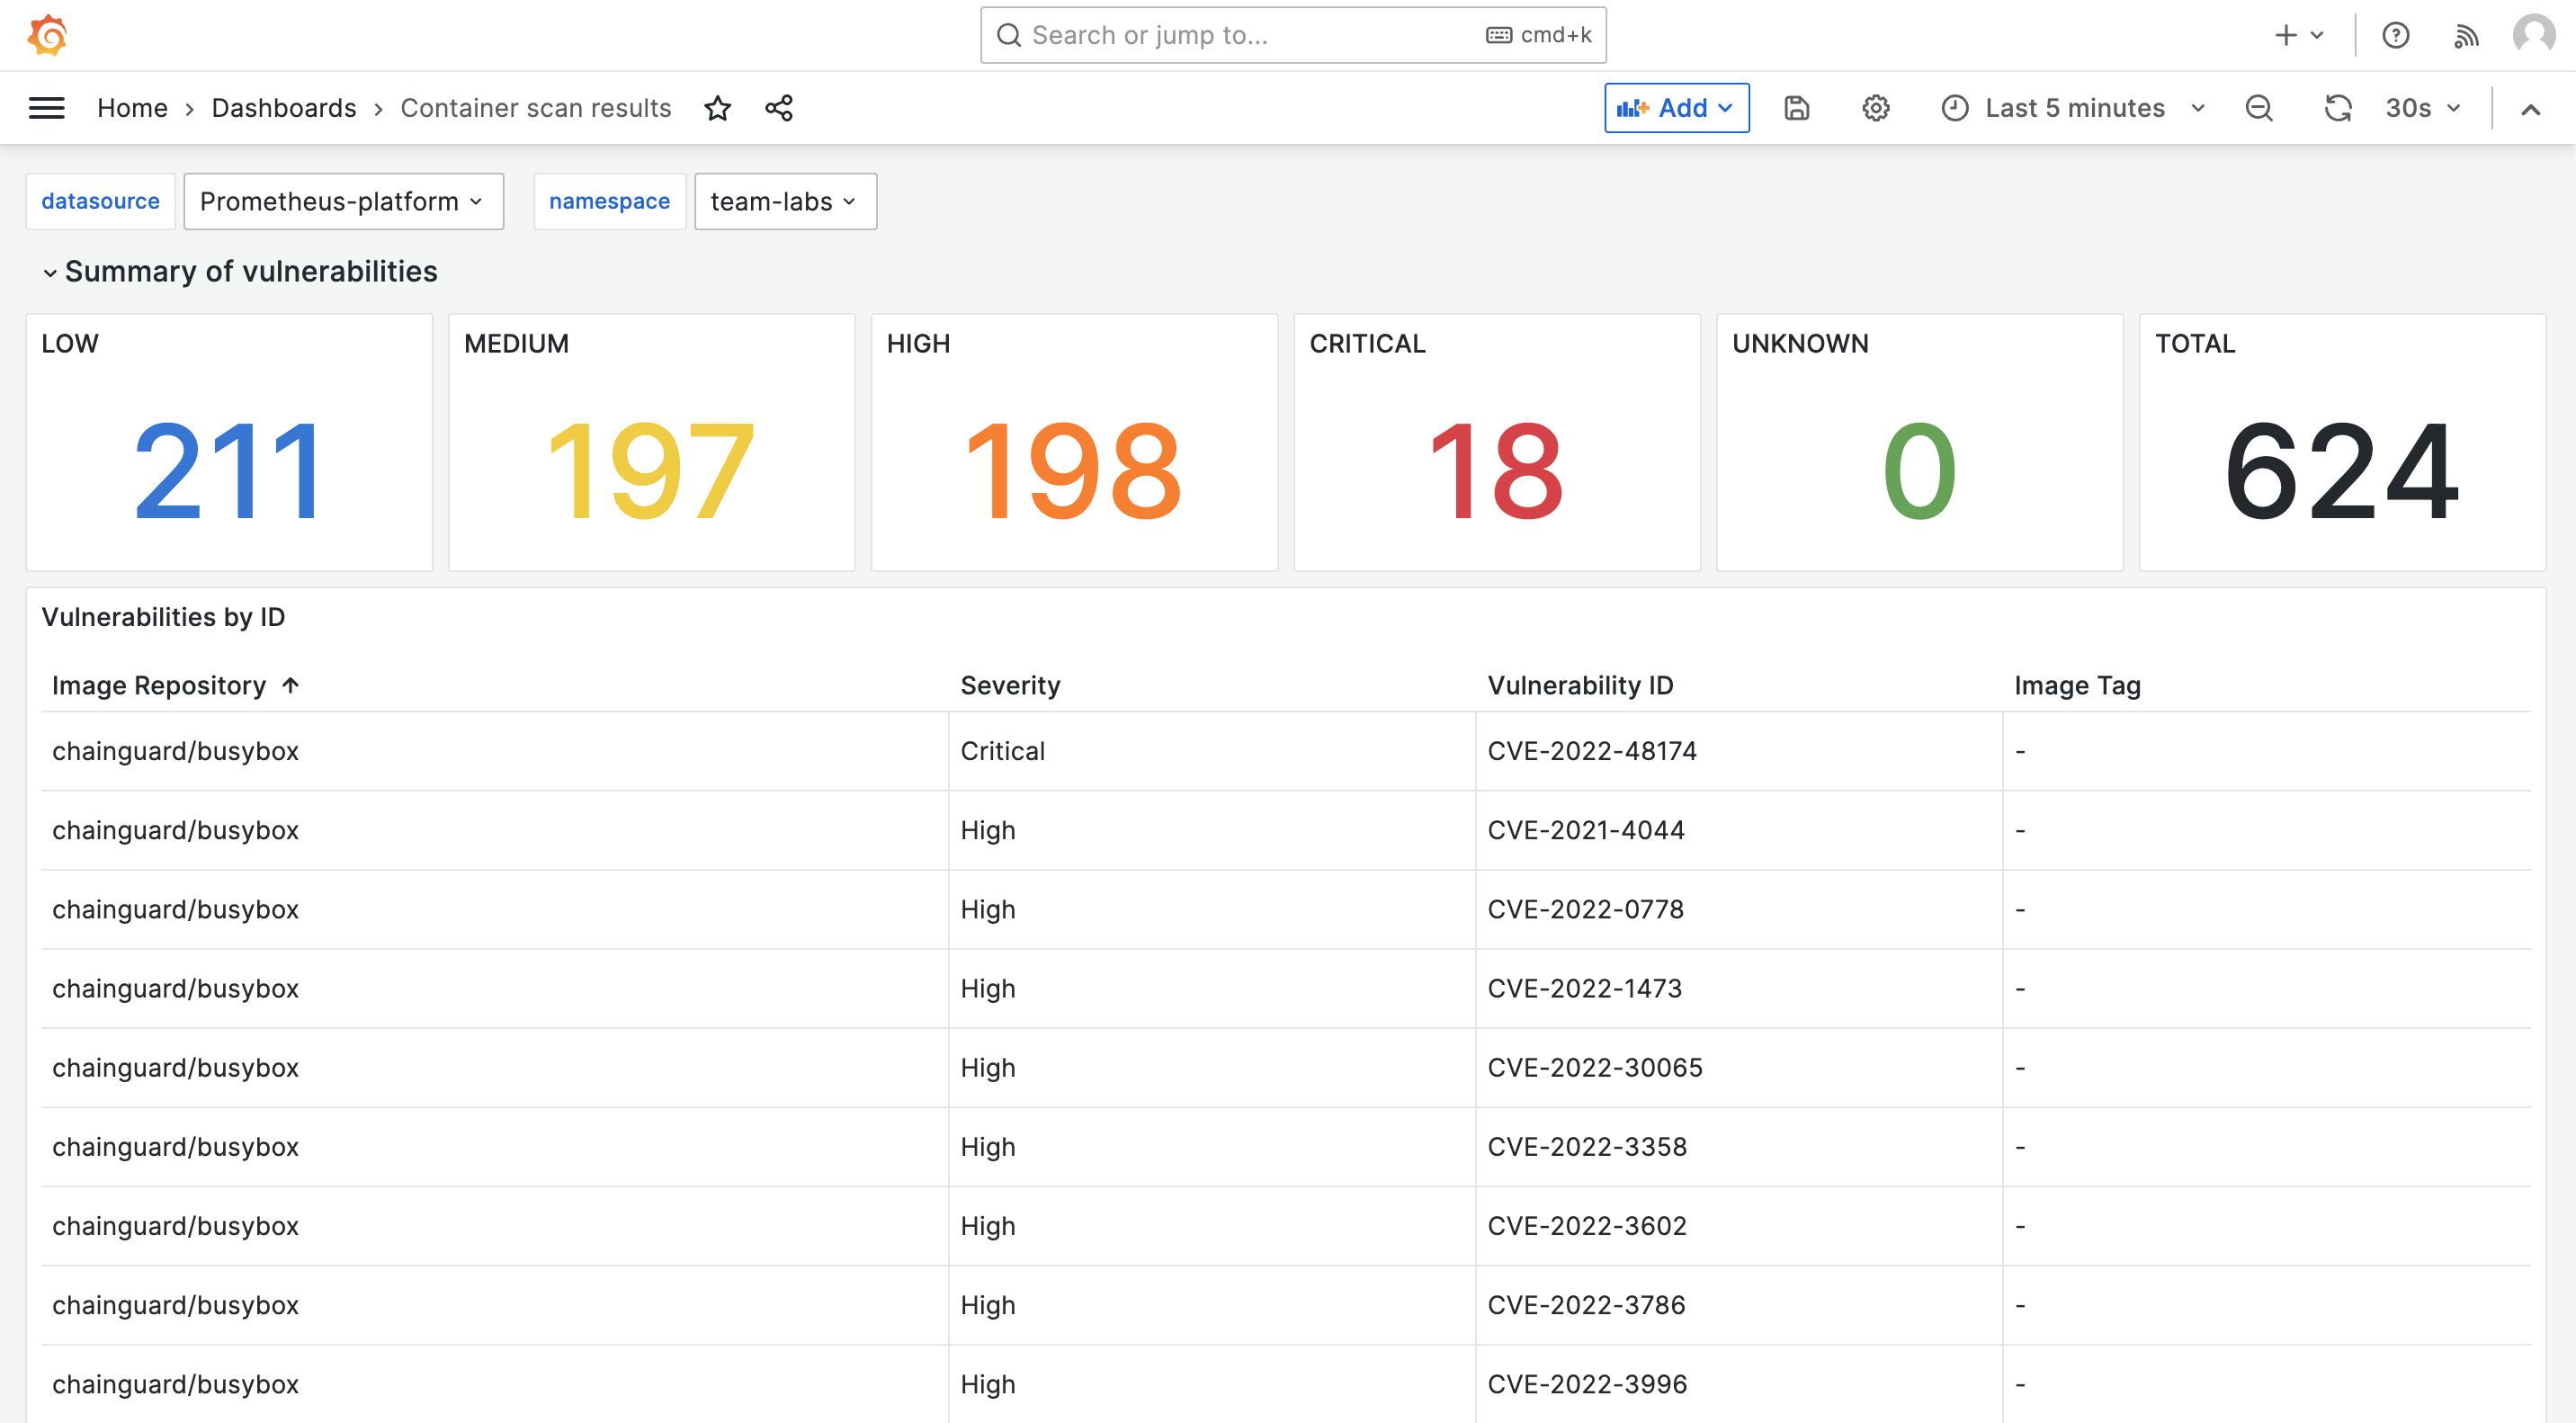The height and width of the screenshot is (1423, 2576).
Task: Click the Vulnerabilities by ID panel title
Action: 163,617
